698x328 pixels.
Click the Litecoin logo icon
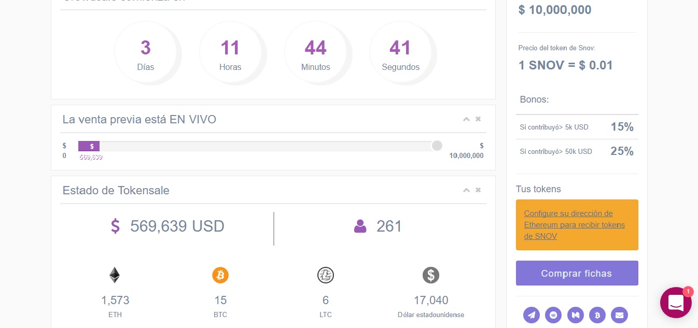(x=326, y=275)
